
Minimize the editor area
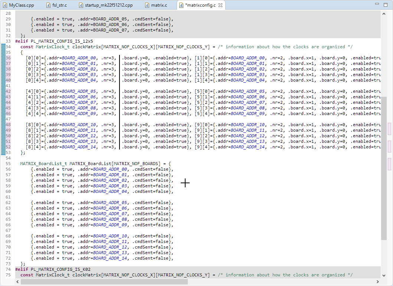click(x=377, y=4)
